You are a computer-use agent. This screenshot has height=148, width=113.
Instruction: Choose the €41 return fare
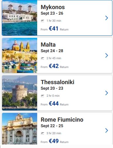54,29
